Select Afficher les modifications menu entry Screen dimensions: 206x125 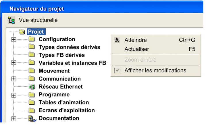coord(156,71)
